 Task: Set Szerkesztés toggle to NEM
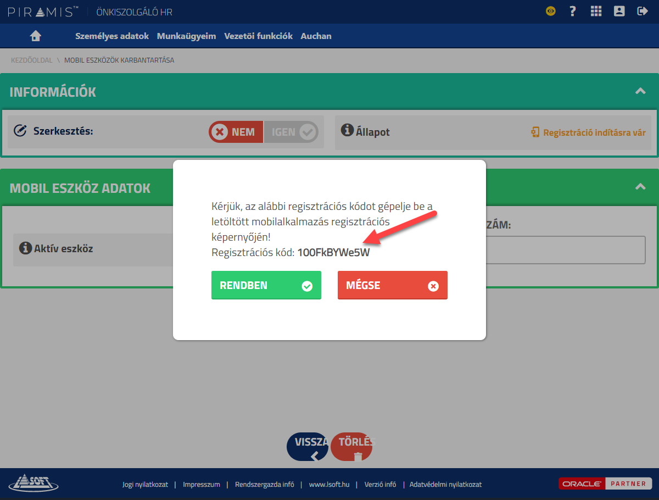[236, 132]
